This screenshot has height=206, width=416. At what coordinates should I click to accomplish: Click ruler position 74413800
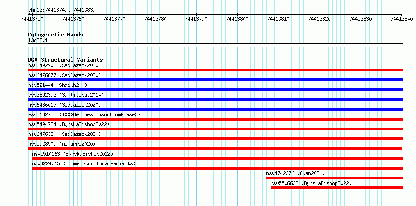(x=237, y=19)
